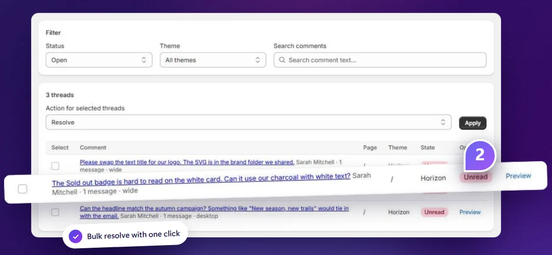The image size is (552, 255).
Task: Click Preview on the Sold out badge row
Action: pos(518,176)
